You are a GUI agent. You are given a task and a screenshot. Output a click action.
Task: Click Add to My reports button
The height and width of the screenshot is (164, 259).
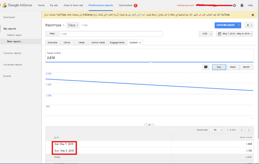(x=225, y=25)
